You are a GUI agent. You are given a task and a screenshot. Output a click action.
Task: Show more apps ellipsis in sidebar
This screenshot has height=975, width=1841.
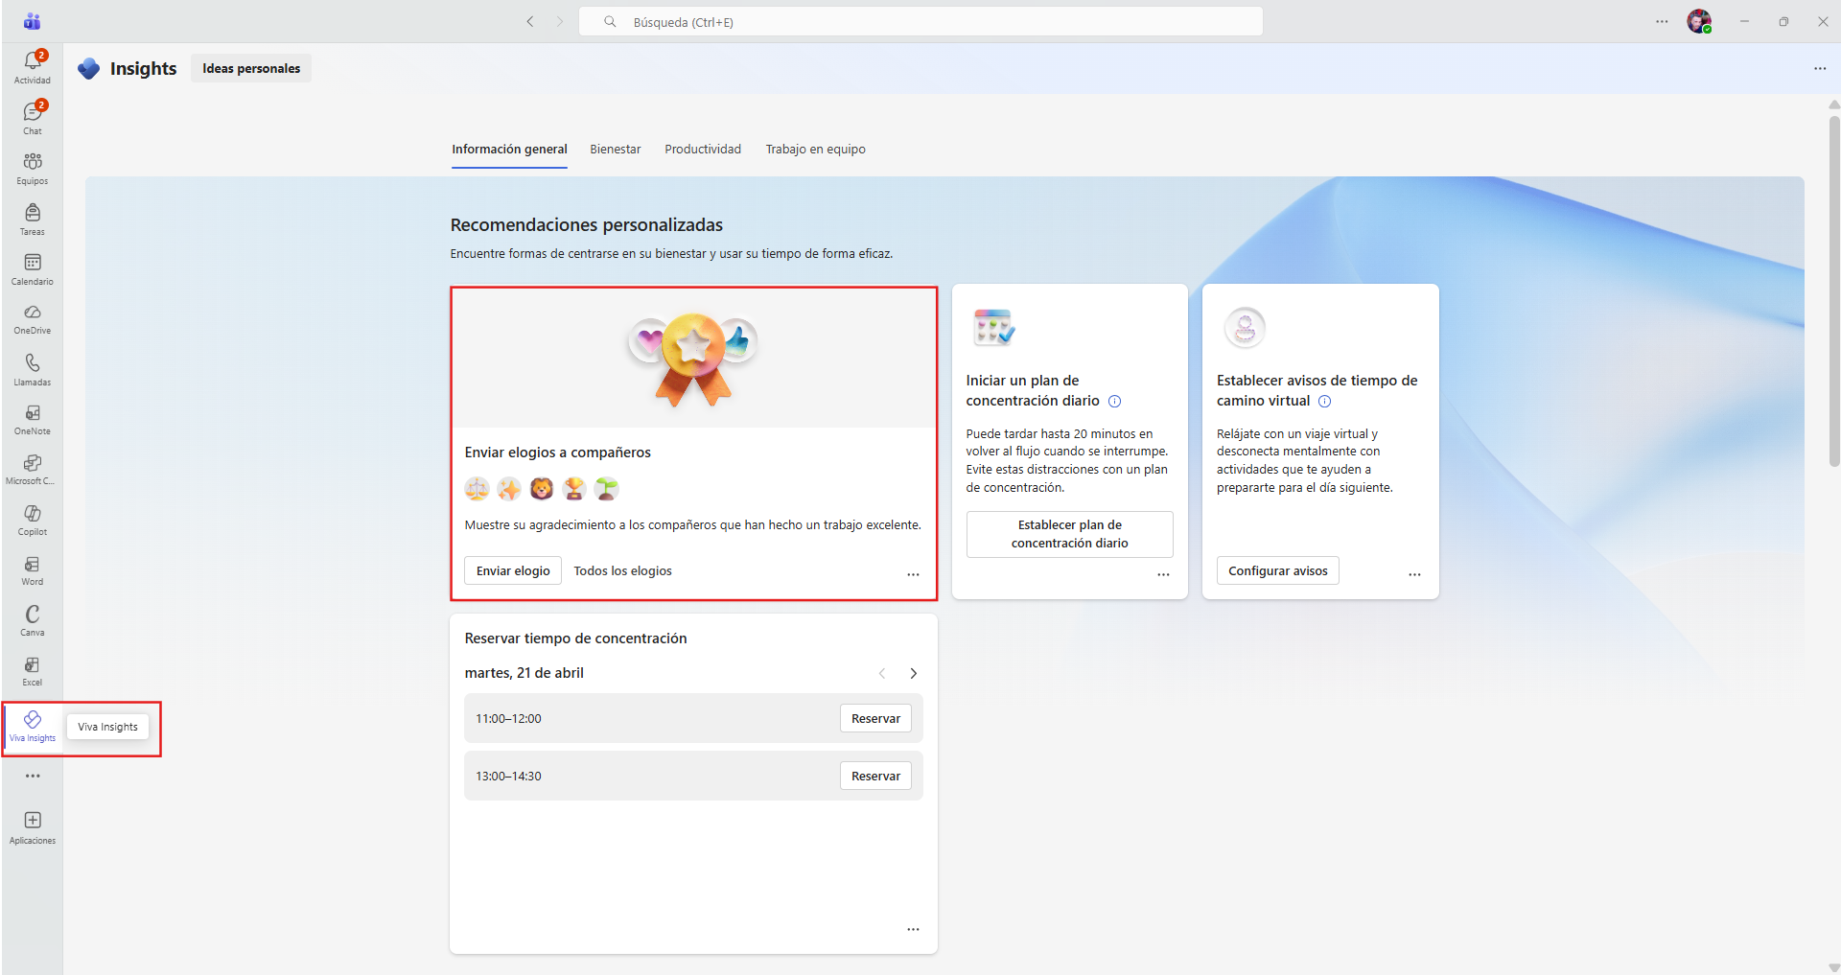(x=33, y=776)
